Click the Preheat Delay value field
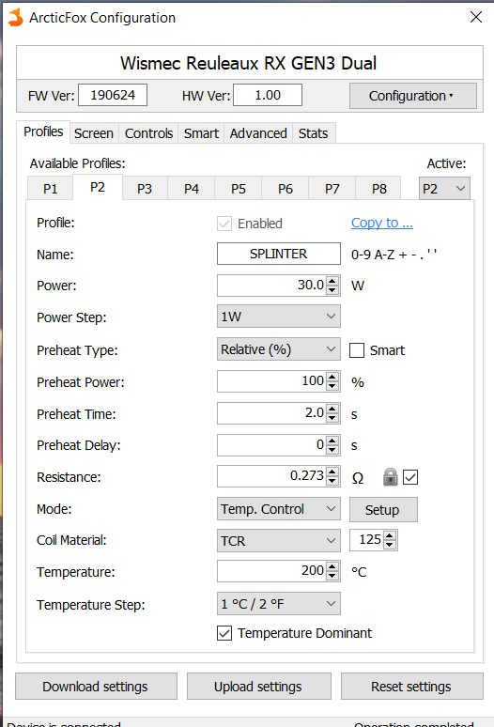 [271, 444]
